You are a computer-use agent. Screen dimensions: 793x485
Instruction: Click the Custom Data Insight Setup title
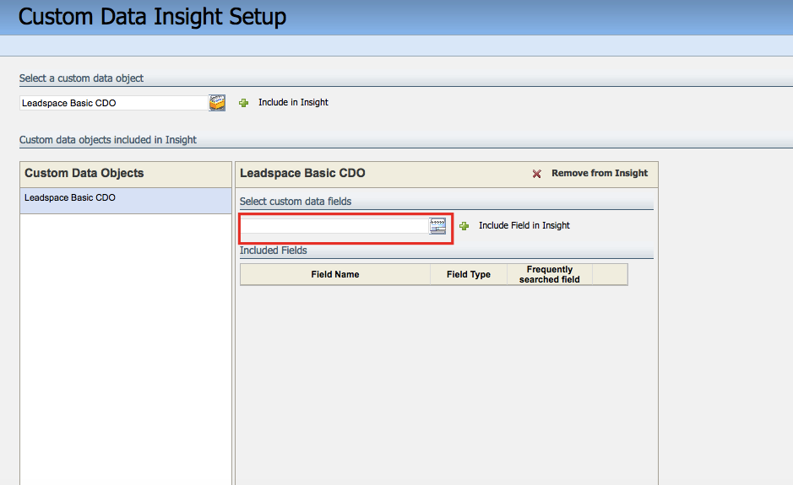(152, 17)
